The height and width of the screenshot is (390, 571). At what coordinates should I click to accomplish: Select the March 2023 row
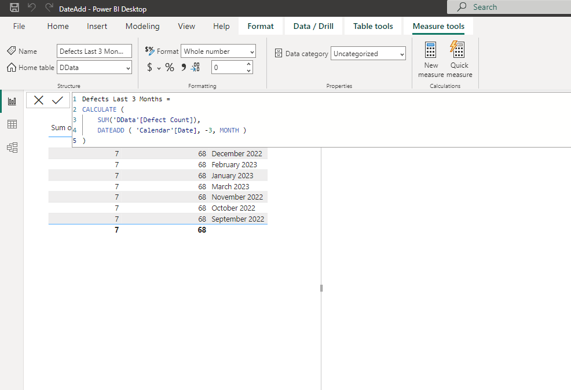pos(158,186)
